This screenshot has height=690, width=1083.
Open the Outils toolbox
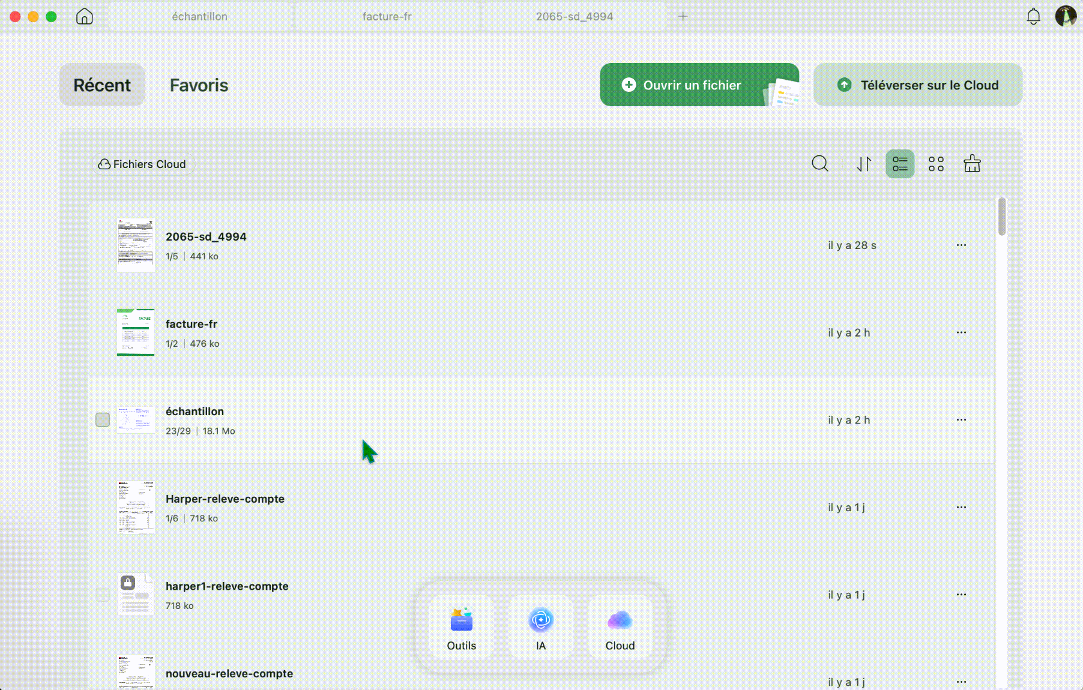click(462, 628)
